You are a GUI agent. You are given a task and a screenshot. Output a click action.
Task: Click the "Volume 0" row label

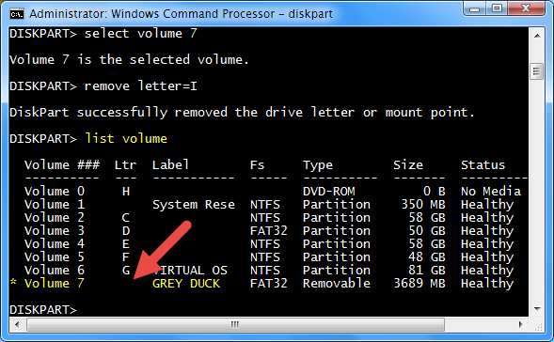click(55, 192)
